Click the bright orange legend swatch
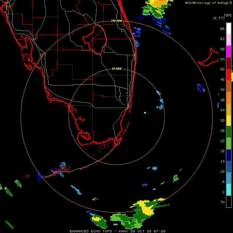Screen dimensions: 233x233 229,98
